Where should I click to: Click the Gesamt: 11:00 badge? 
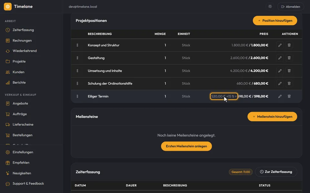point(241,172)
